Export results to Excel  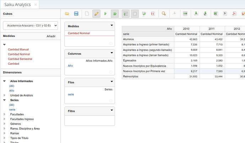click(x=216, y=13)
